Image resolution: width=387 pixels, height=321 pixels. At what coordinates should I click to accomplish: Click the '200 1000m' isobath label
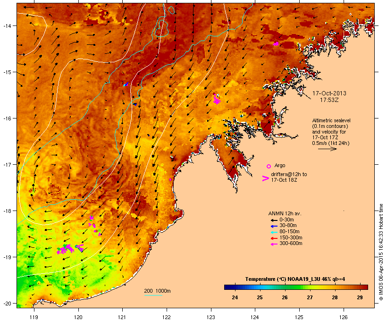tap(157, 291)
